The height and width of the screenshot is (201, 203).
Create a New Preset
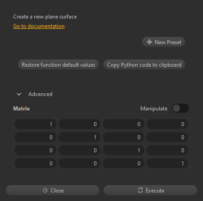click(163, 42)
